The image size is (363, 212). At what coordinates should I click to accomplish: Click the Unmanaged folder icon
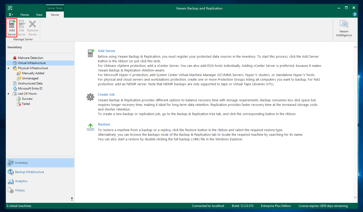pos(19,78)
